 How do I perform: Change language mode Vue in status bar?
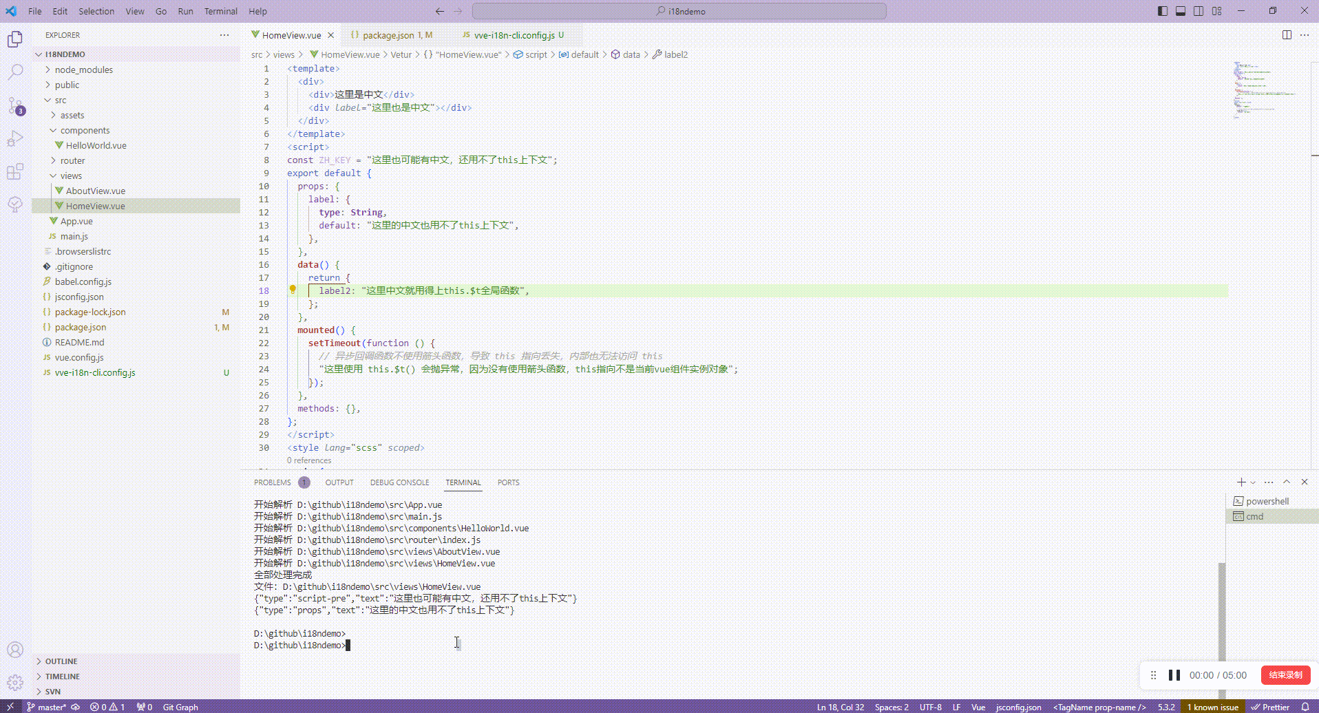coord(978,707)
